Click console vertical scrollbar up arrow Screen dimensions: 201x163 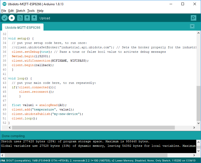point(198,142)
